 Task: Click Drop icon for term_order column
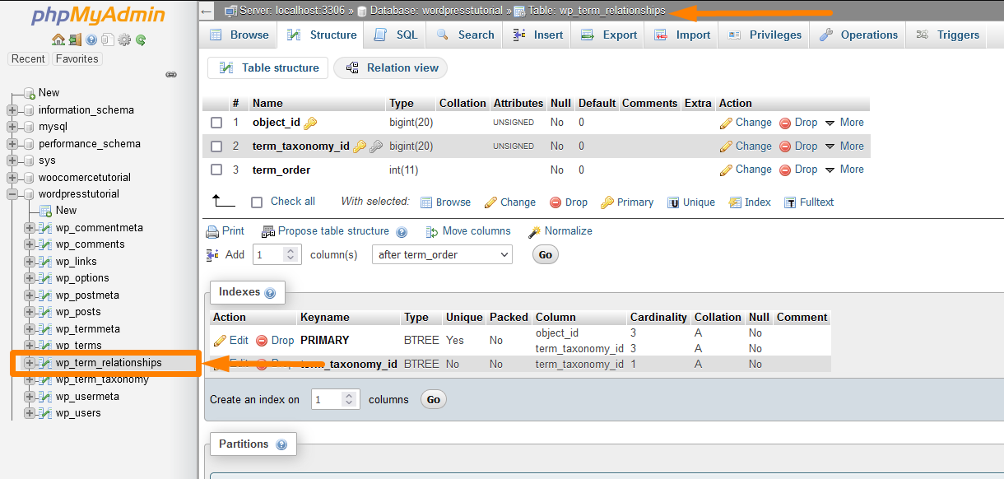pyautogui.click(x=785, y=170)
